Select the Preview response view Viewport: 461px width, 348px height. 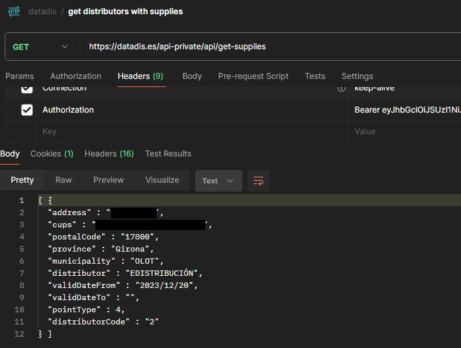click(109, 180)
